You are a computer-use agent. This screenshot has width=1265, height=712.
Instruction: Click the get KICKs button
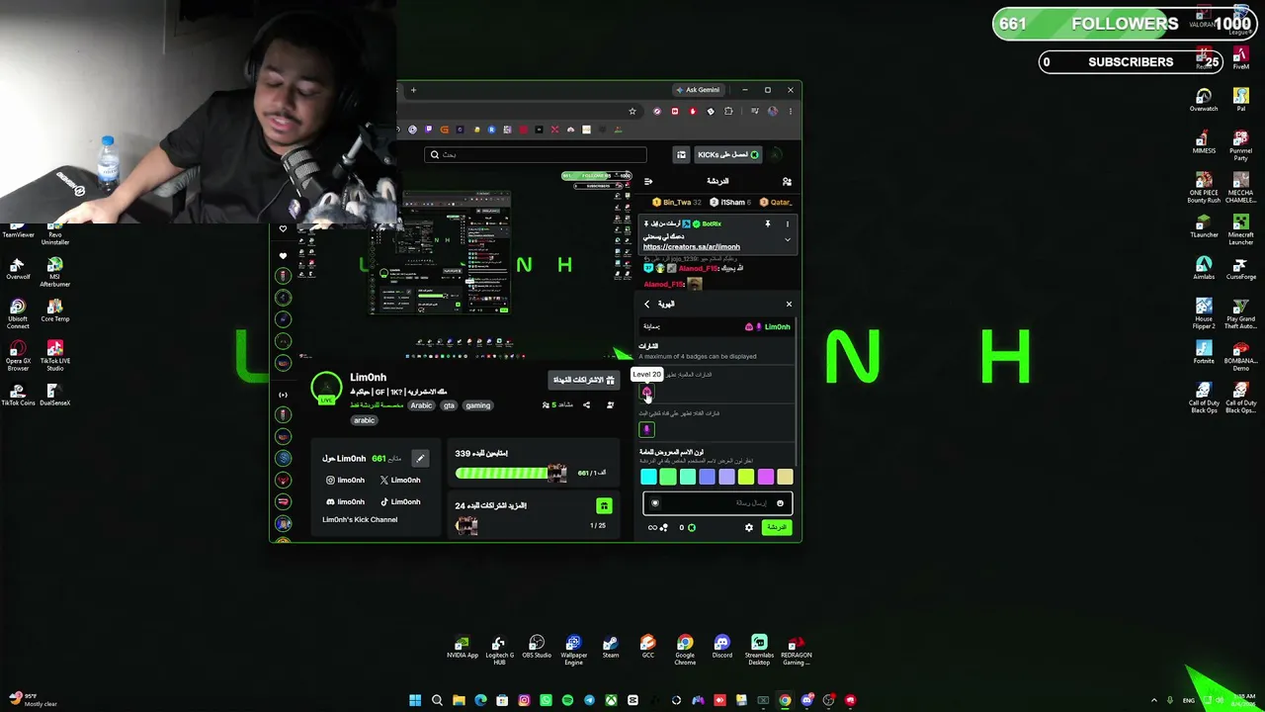click(x=728, y=155)
